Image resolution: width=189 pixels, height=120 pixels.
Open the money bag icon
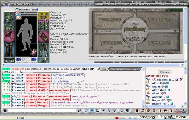click(x=137, y=111)
